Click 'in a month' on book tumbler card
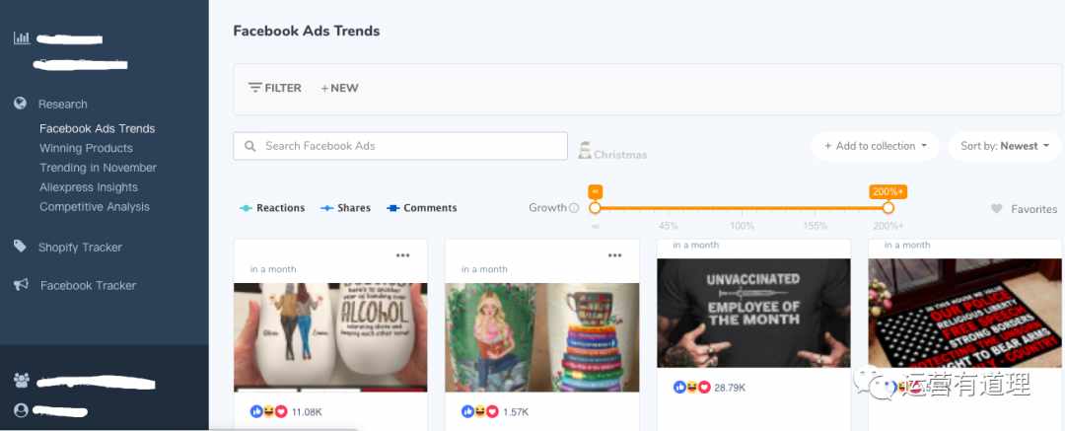Screen dimensions: 1065x431 (x=484, y=269)
